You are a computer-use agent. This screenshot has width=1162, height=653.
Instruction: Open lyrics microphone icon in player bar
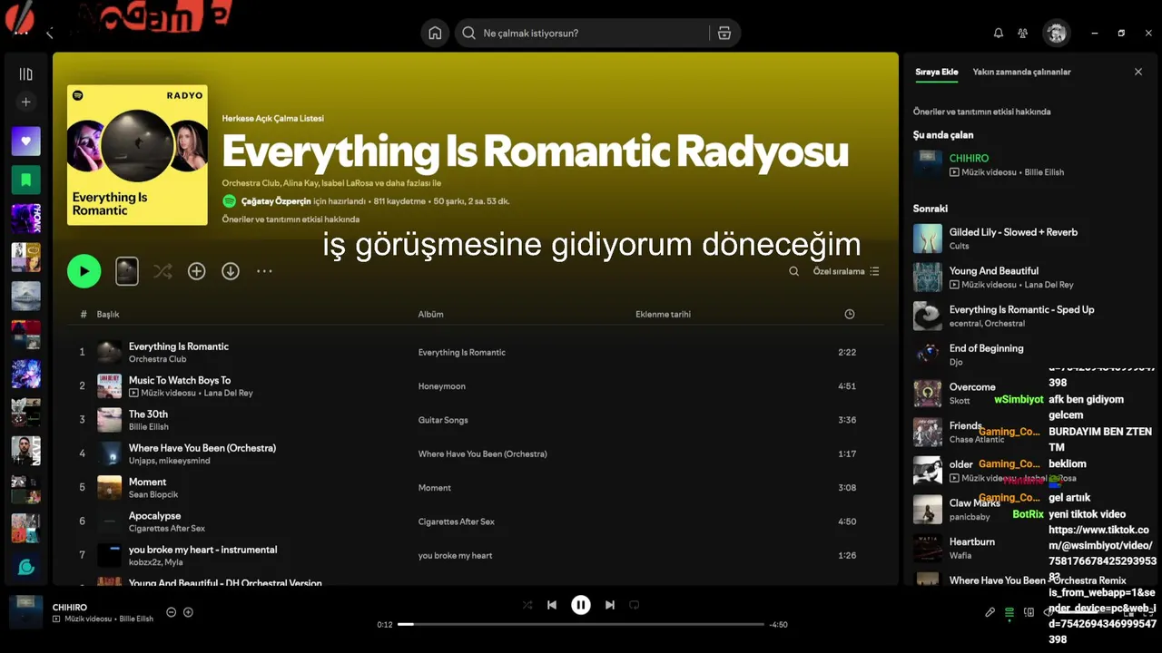click(x=990, y=612)
